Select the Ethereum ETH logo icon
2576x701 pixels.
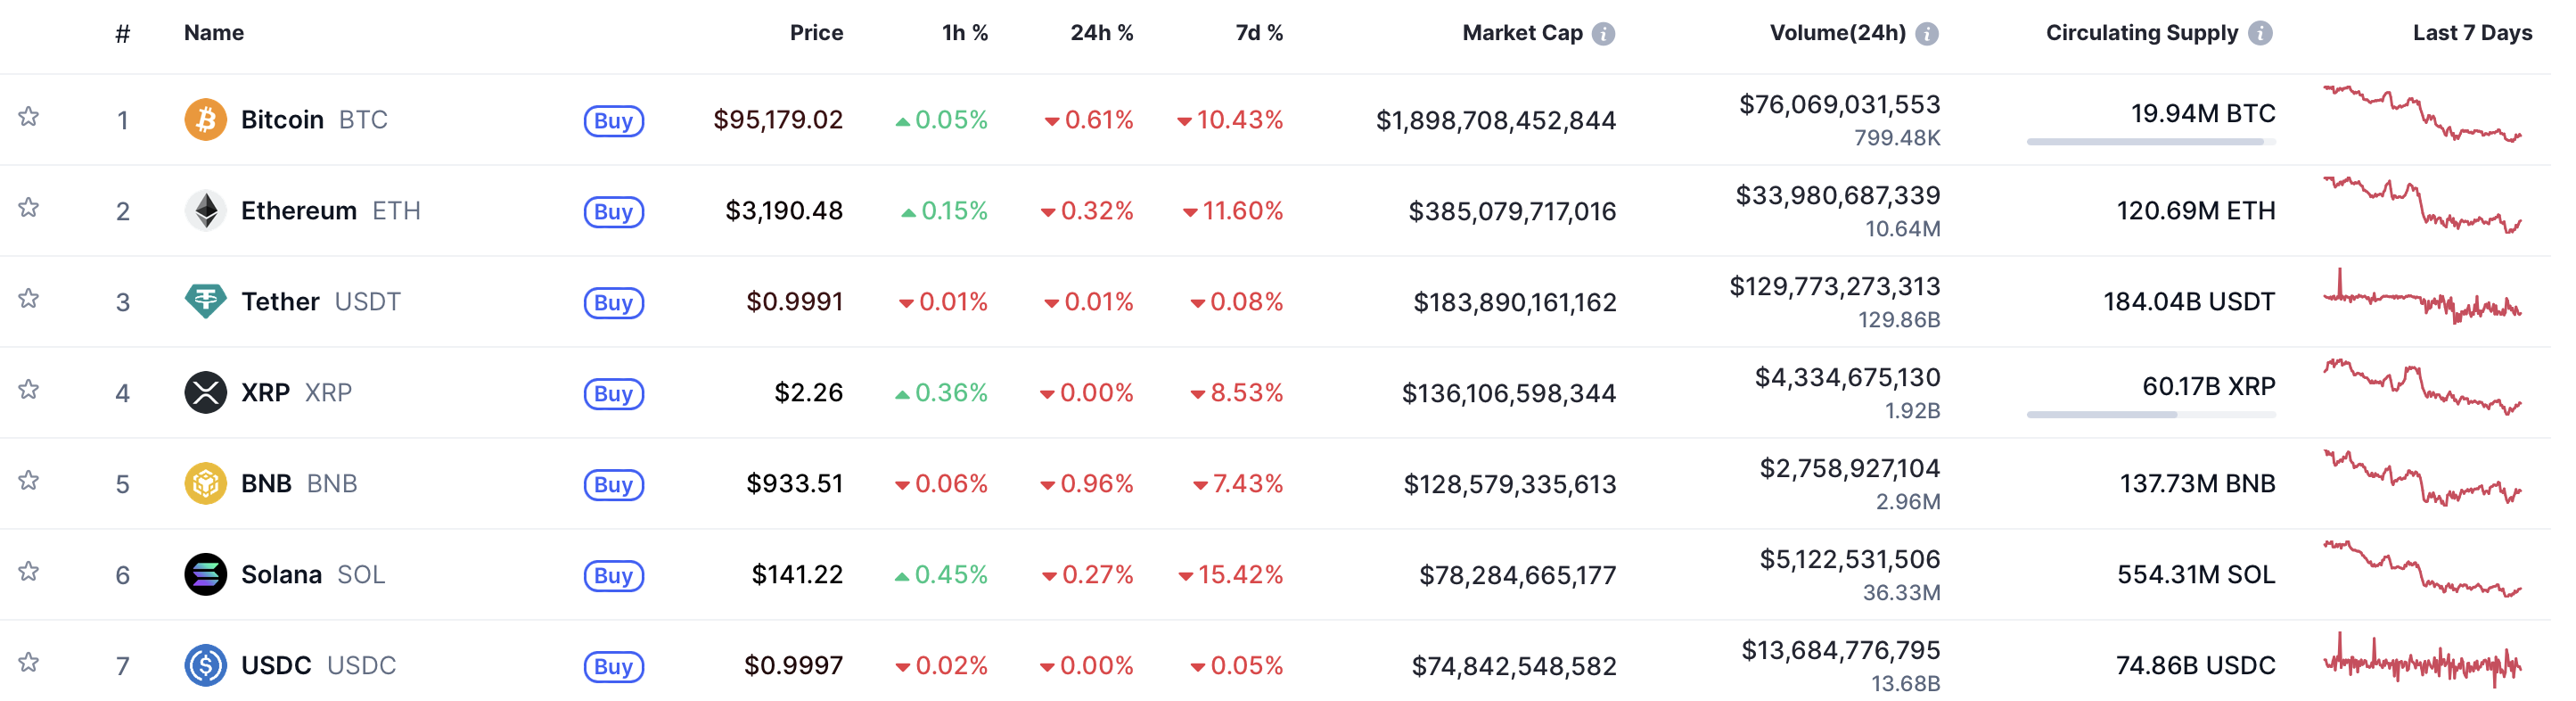point(205,210)
